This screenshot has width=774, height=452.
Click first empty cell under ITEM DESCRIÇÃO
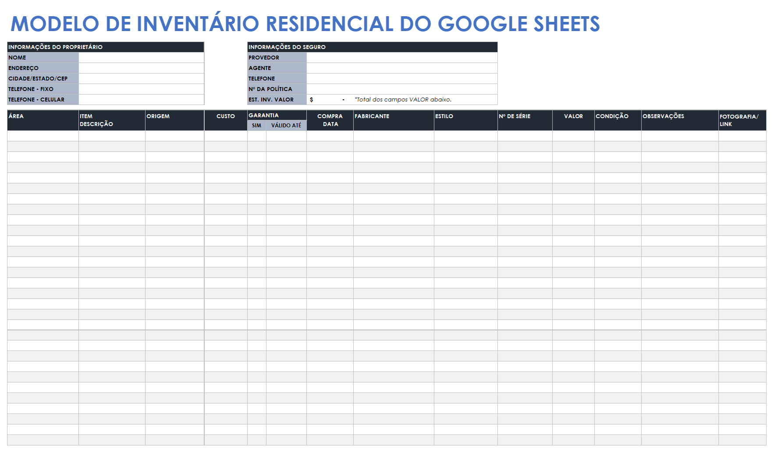click(112, 136)
